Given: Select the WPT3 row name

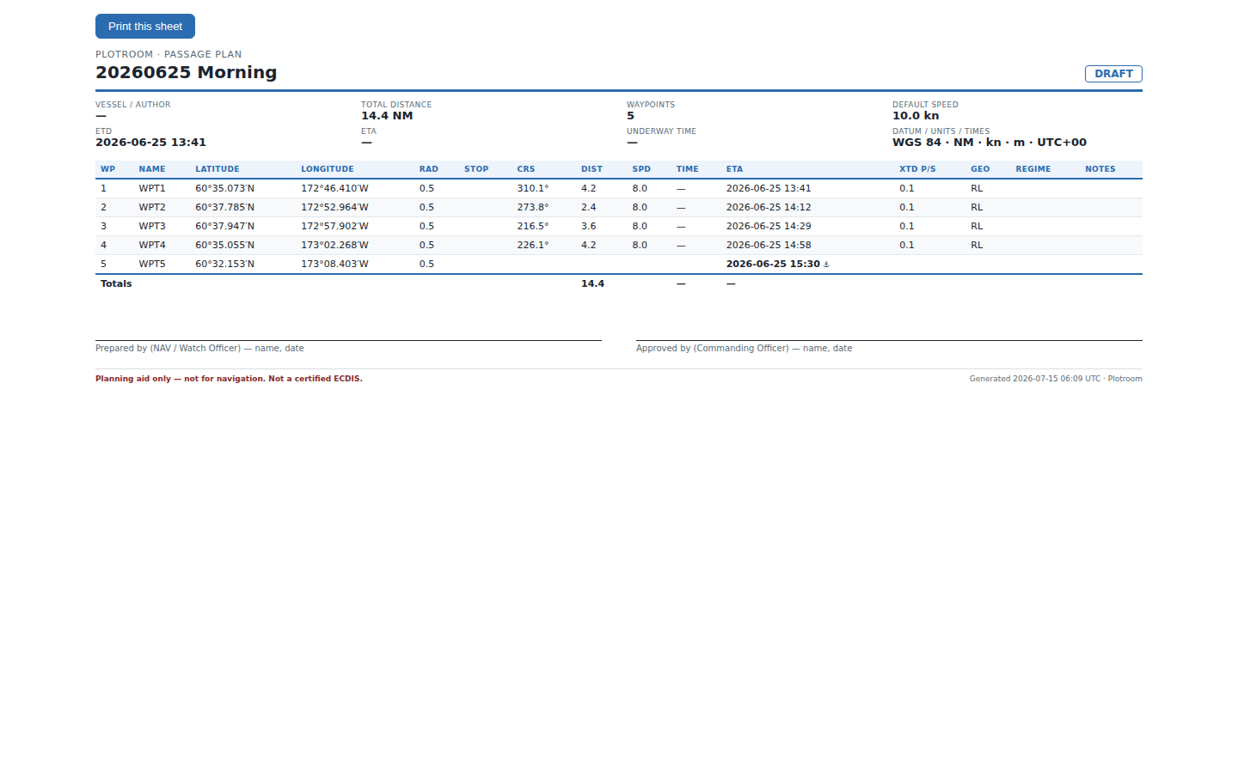Looking at the screenshot, I should [x=152, y=226].
